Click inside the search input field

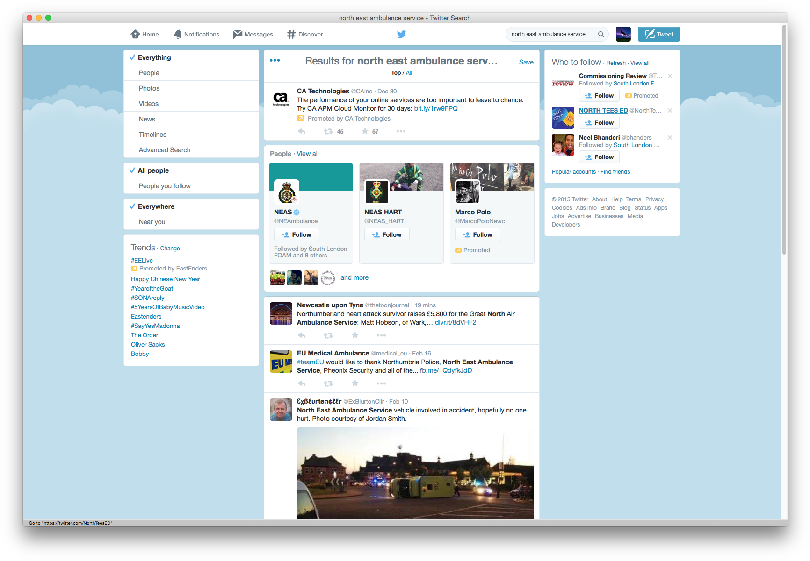click(552, 34)
